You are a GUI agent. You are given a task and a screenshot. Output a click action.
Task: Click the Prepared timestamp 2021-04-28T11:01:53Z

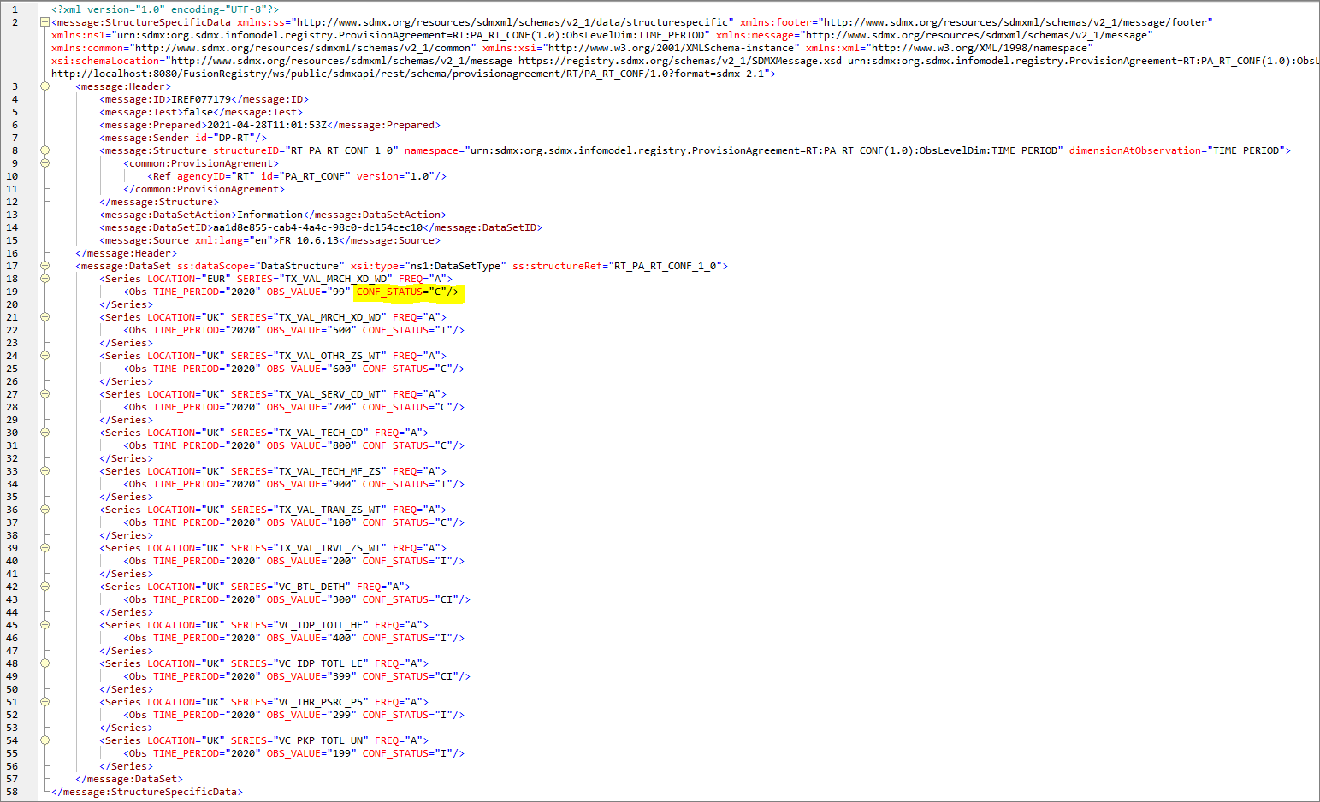coord(267,125)
